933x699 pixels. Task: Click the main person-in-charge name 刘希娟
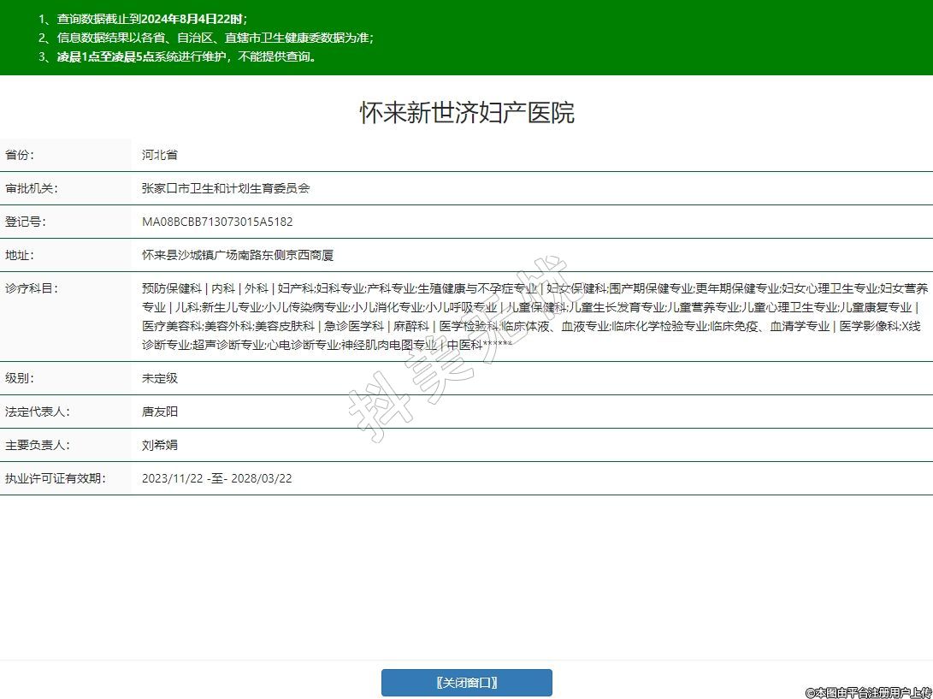(160, 445)
